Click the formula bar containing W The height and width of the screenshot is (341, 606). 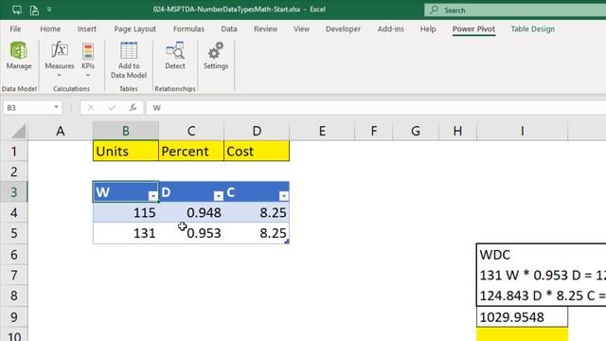[376, 108]
